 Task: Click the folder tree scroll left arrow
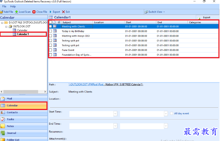1,92
